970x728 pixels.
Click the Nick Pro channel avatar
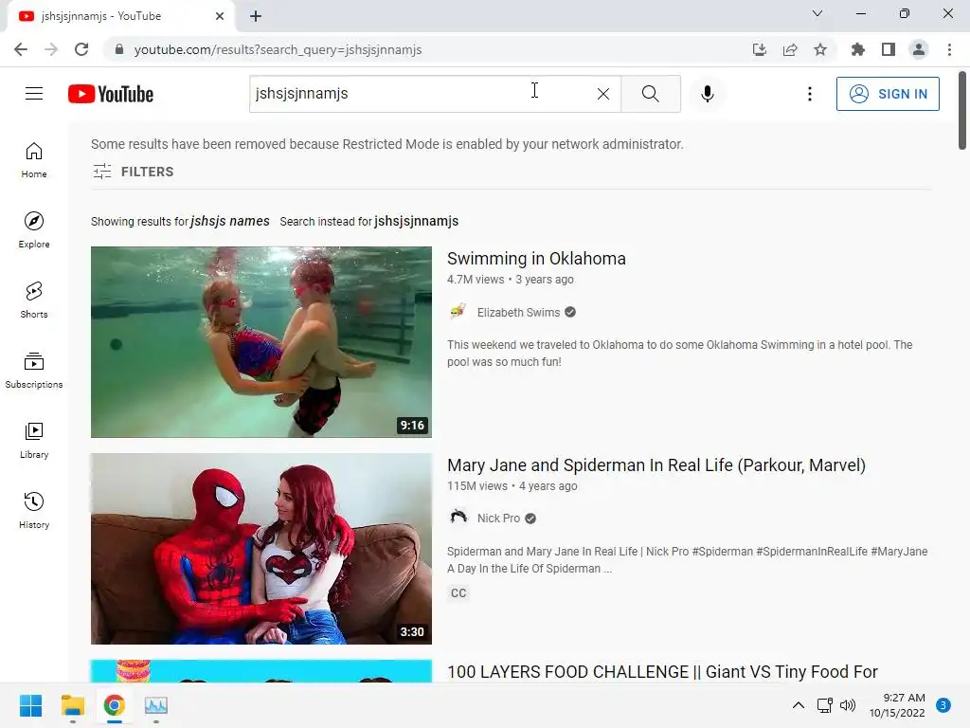pos(458,517)
